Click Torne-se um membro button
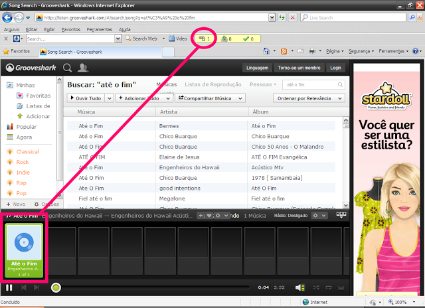425x308 pixels. (299, 68)
